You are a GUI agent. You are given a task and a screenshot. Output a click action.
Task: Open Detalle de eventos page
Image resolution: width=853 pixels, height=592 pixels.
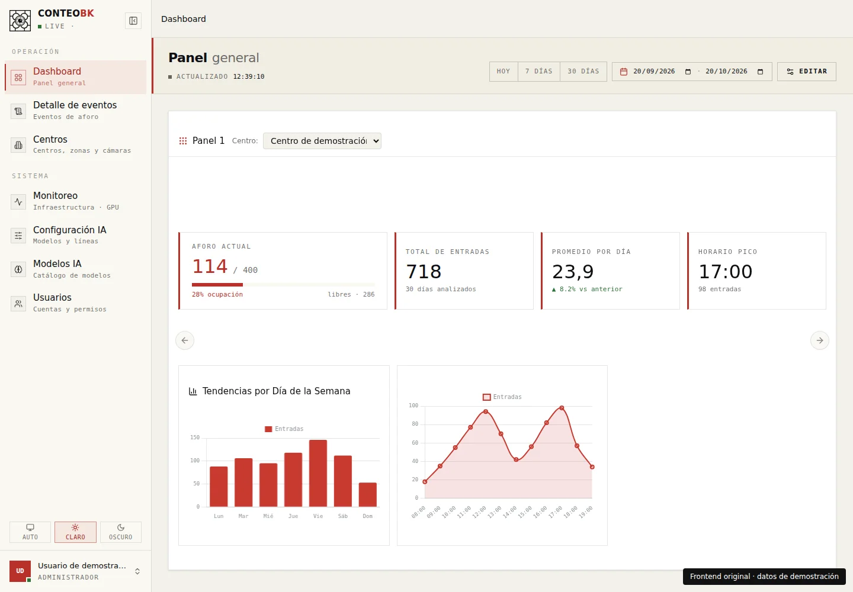(75, 111)
